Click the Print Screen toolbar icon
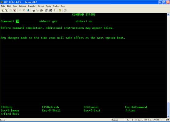 click(x=34, y=10)
